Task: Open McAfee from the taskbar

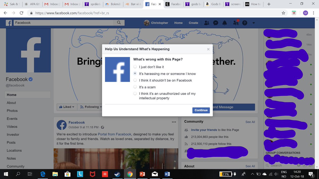Action: 92,174
